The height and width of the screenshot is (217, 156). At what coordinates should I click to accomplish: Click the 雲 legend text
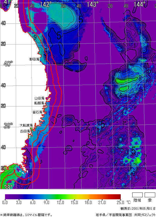(150, 200)
